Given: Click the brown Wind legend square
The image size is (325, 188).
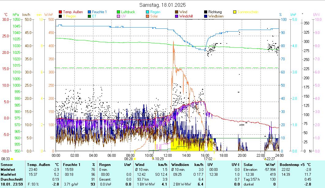Looking at the screenshot, I should click(x=177, y=12).
